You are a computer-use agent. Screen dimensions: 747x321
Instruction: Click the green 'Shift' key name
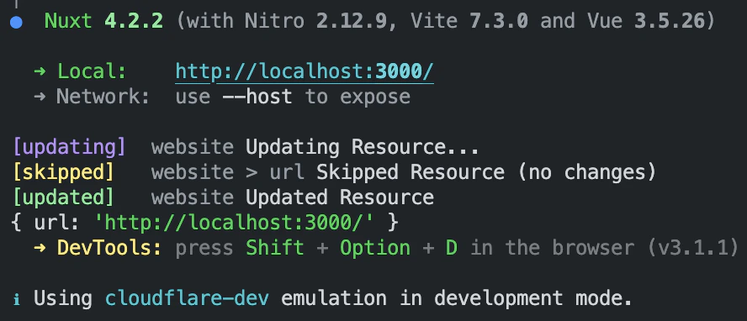tap(275, 248)
